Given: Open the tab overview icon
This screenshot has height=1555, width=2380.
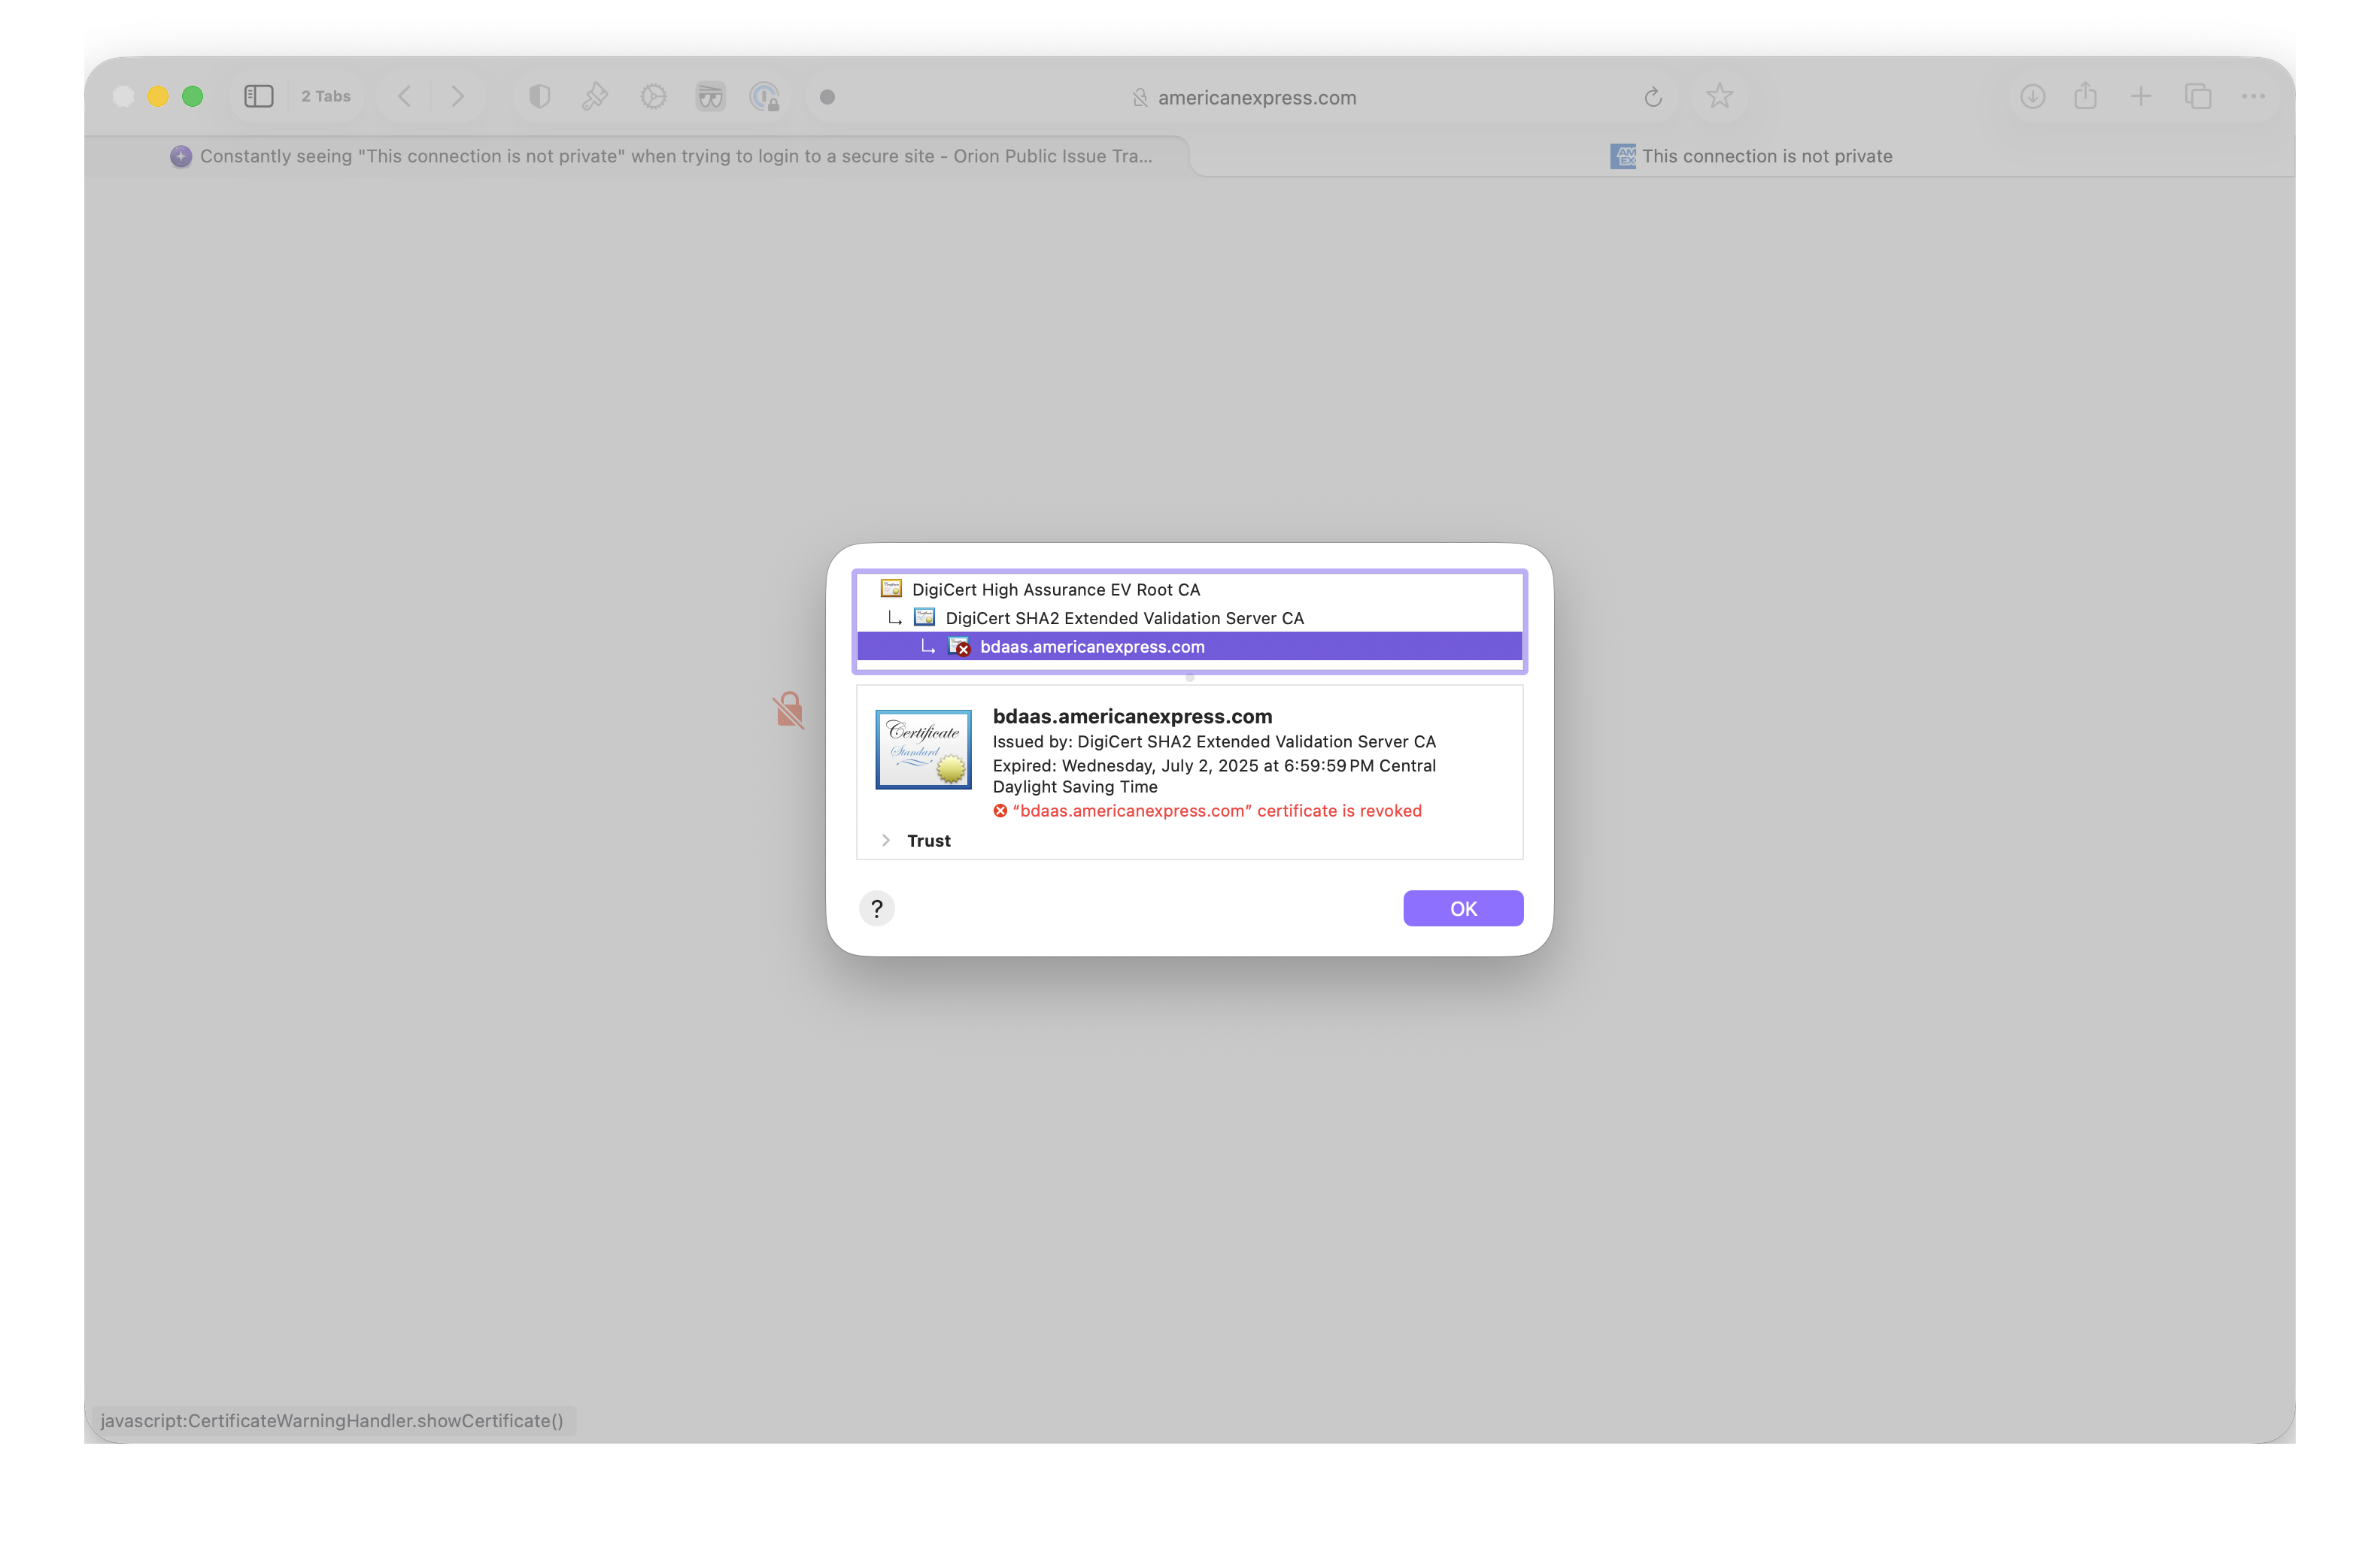Looking at the screenshot, I should [2197, 97].
